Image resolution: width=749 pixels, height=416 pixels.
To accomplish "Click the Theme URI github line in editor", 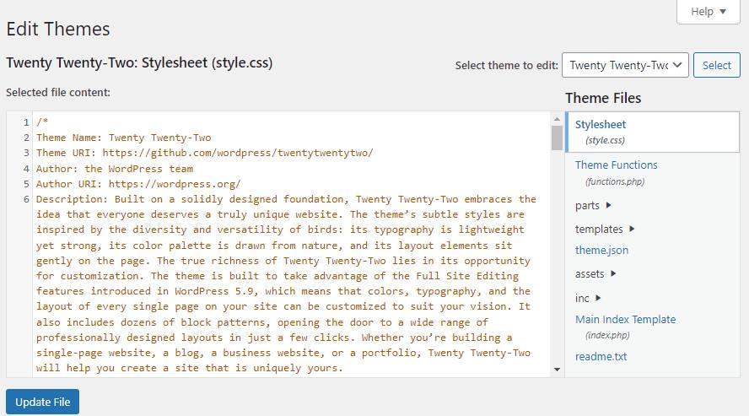I will [204, 154].
